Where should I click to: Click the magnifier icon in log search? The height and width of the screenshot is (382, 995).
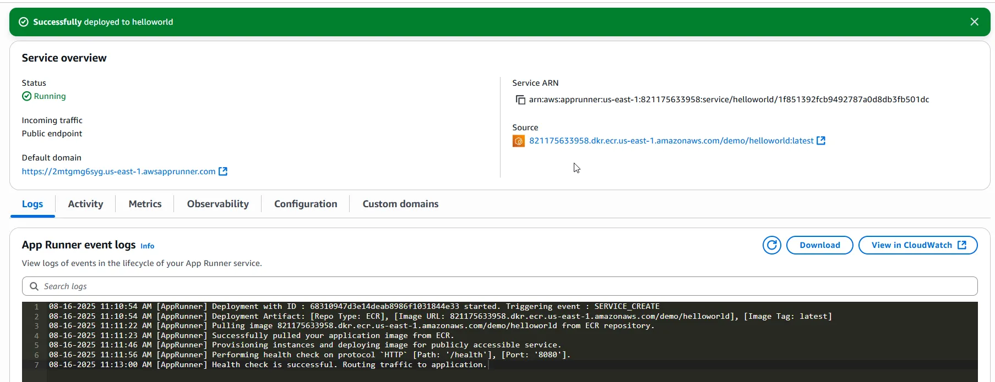[34, 286]
